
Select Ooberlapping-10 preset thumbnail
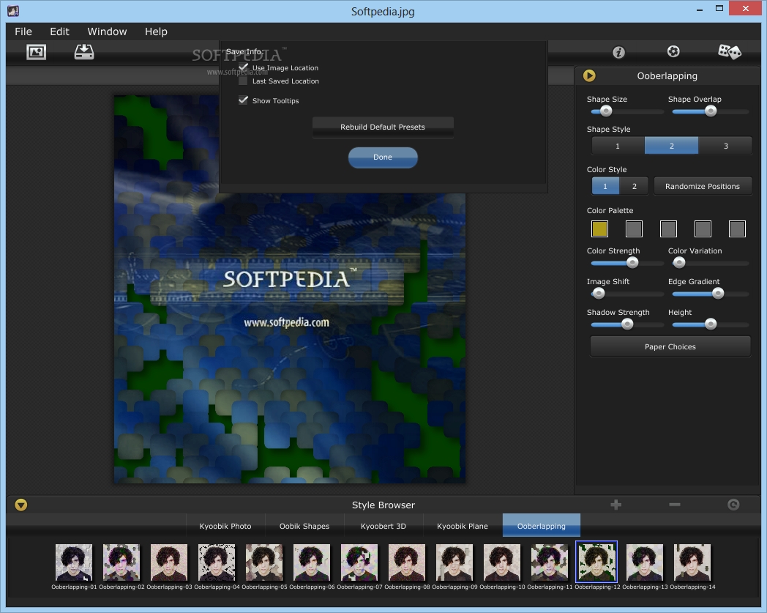click(x=502, y=562)
